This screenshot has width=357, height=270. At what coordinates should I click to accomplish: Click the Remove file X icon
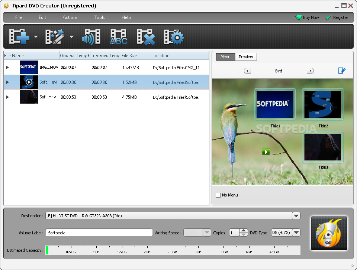146,37
